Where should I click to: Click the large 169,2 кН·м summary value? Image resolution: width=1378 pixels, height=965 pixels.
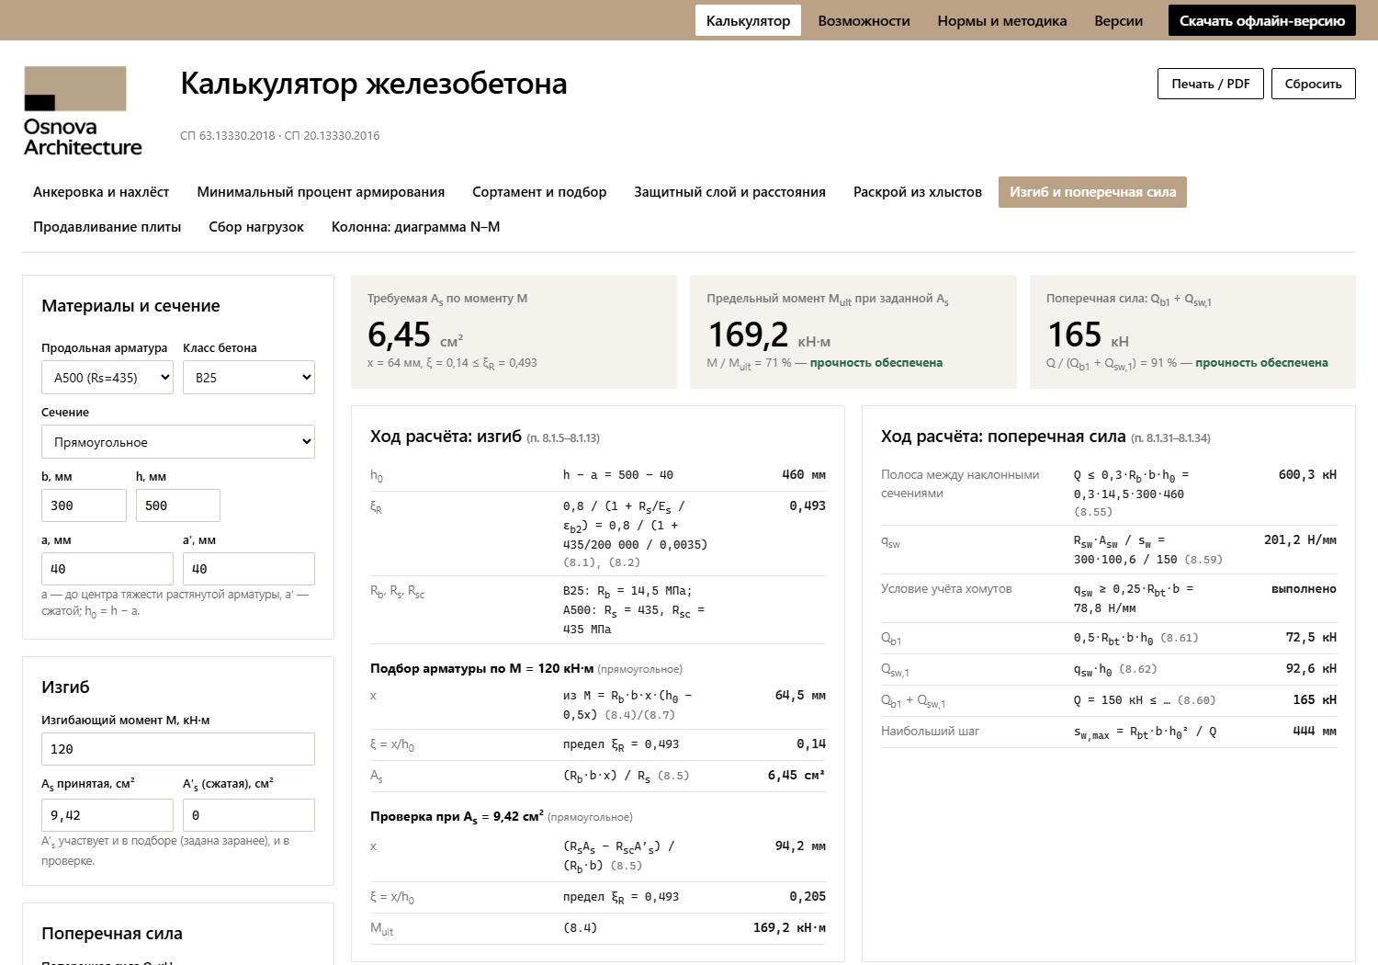click(769, 335)
